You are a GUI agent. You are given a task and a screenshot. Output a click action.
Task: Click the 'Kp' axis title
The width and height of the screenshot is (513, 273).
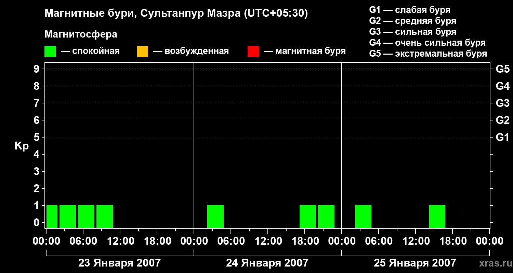22,146
